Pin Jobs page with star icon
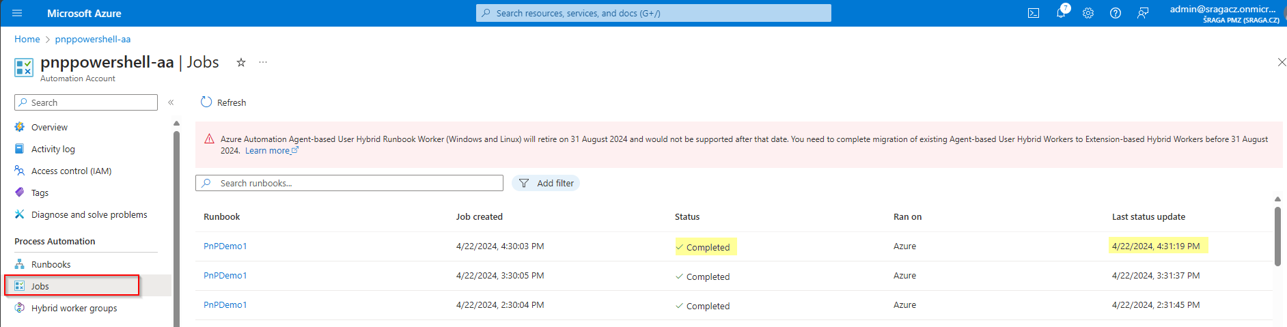The height and width of the screenshot is (327, 1287). click(241, 62)
